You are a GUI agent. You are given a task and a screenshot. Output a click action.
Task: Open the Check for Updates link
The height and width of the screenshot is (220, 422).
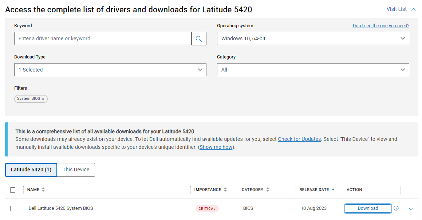point(299,139)
